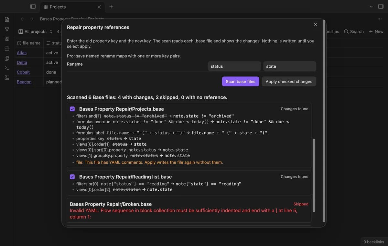Navigate back with the left arrow
Image resolution: width=388 pixels, height=246 pixels.
(x=23, y=19)
